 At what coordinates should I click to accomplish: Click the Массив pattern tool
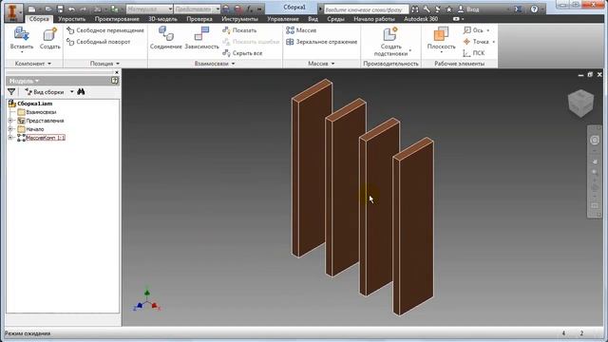point(301,30)
